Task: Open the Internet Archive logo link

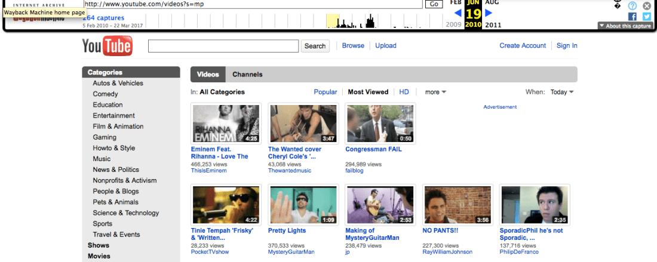Action: coord(39,5)
